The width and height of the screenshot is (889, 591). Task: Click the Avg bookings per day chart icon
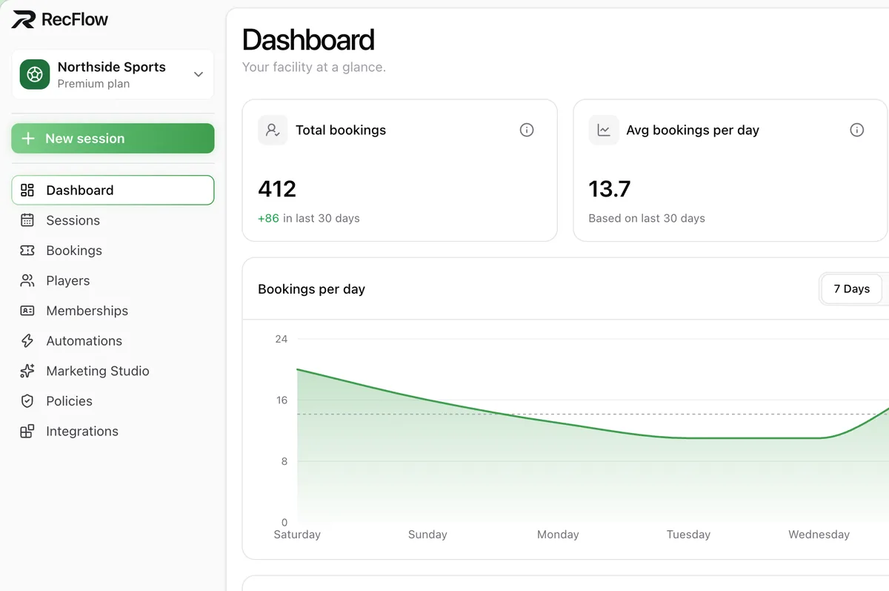coord(604,130)
